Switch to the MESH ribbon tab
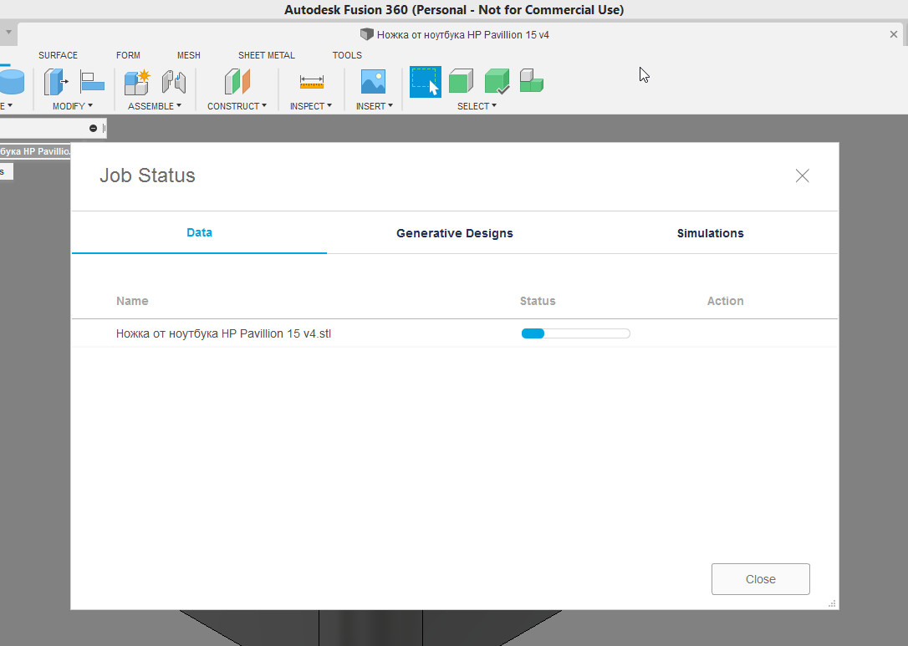This screenshot has width=908, height=646. pyautogui.click(x=189, y=55)
